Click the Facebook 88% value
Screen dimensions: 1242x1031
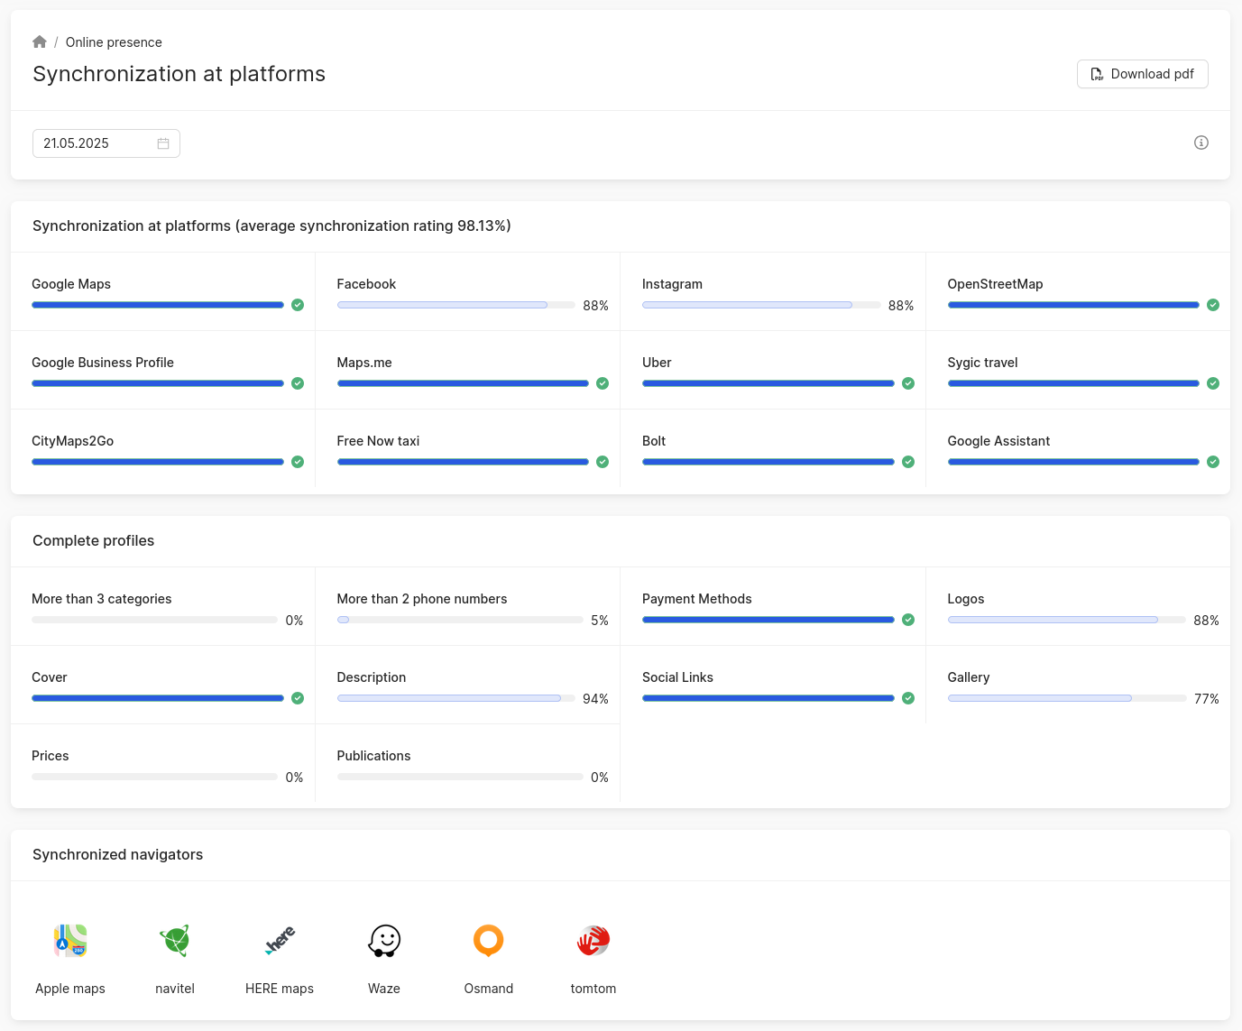tap(595, 306)
